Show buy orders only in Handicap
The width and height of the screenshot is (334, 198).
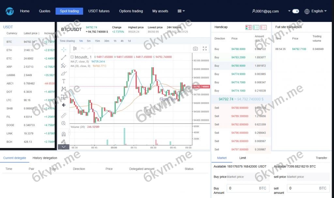click(x=256, y=27)
